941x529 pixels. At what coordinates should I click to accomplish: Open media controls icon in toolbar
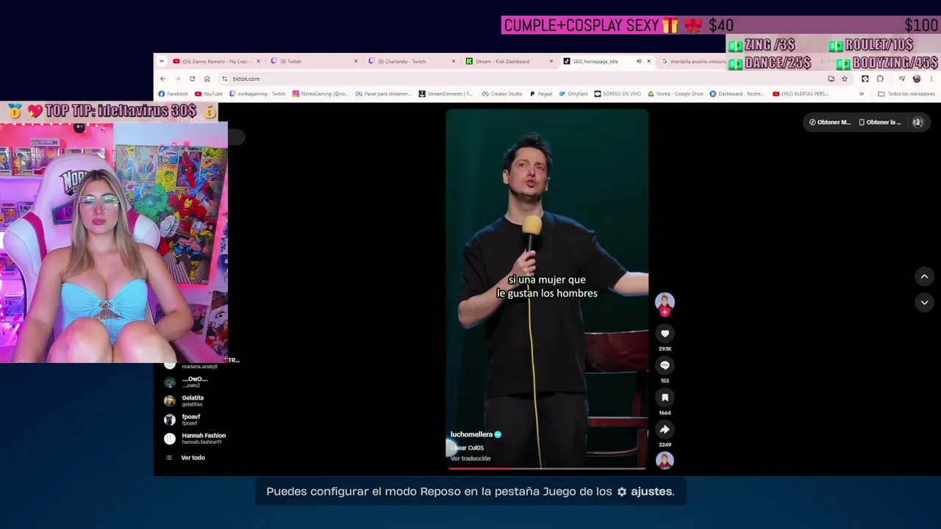[x=901, y=79]
